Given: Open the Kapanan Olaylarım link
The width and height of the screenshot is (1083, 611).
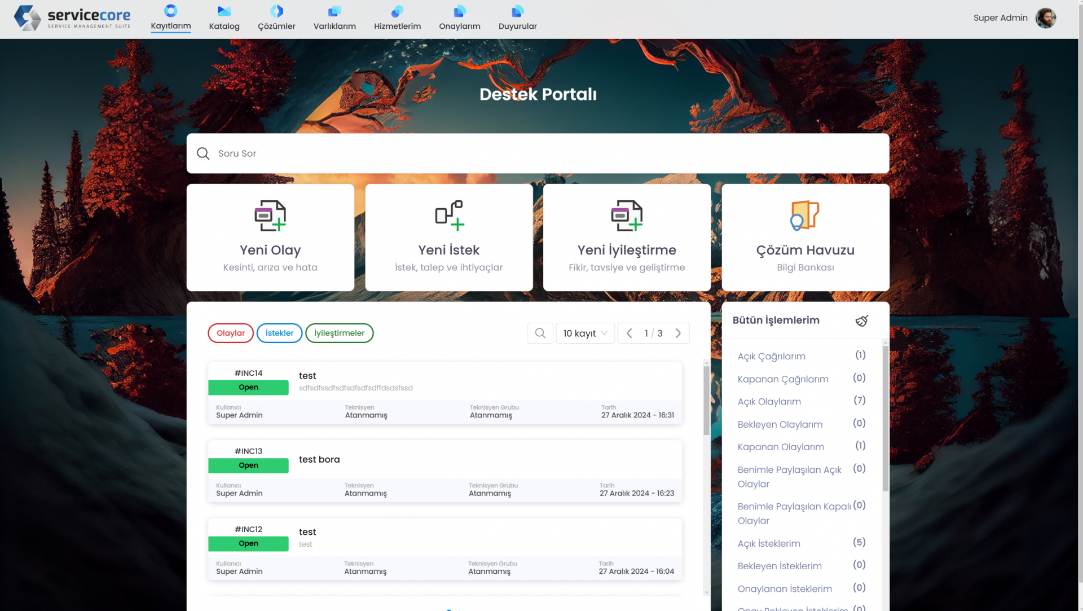Looking at the screenshot, I should coord(781,447).
